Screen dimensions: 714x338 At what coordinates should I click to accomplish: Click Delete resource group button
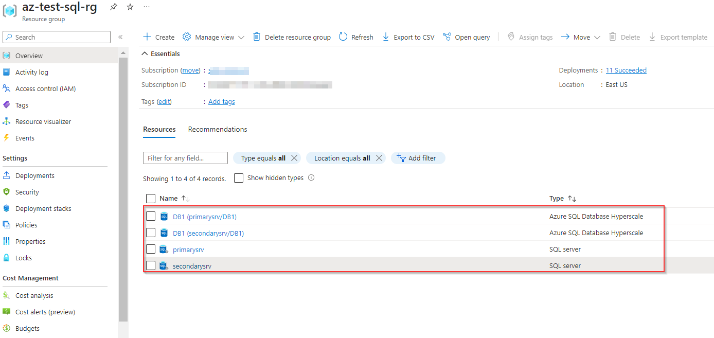tap(292, 37)
